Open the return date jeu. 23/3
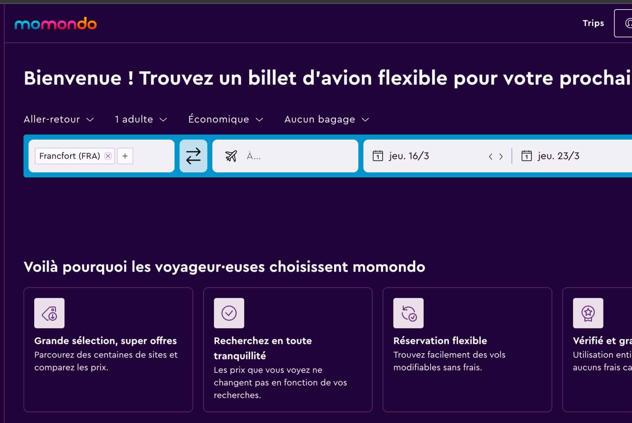The width and height of the screenshot is (632, 423). [x=558, y=156]
